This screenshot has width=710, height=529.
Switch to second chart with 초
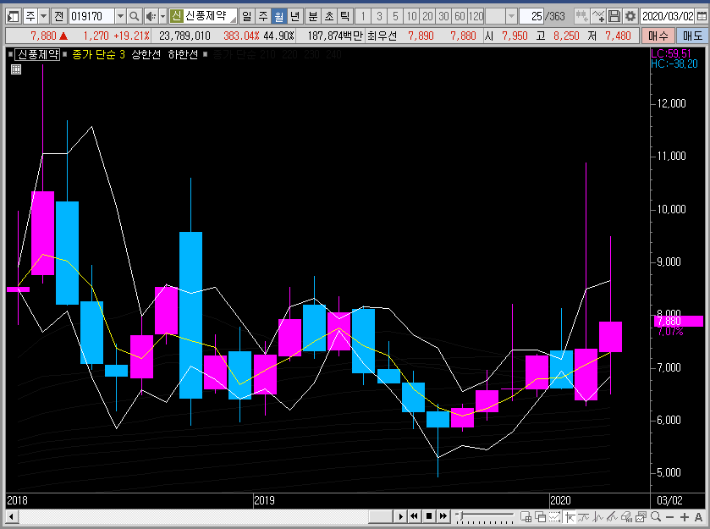[x=328, y=17]
